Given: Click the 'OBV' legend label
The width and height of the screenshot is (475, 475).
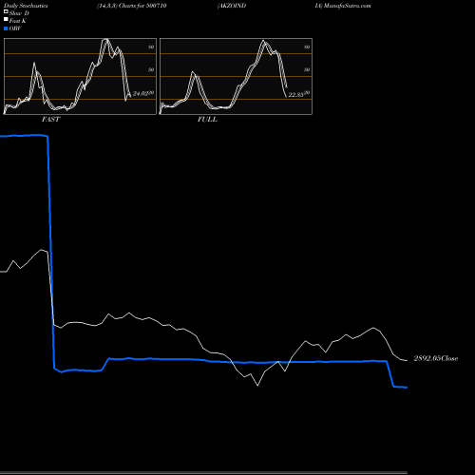Looking at the screenshot, I should 15,28.
